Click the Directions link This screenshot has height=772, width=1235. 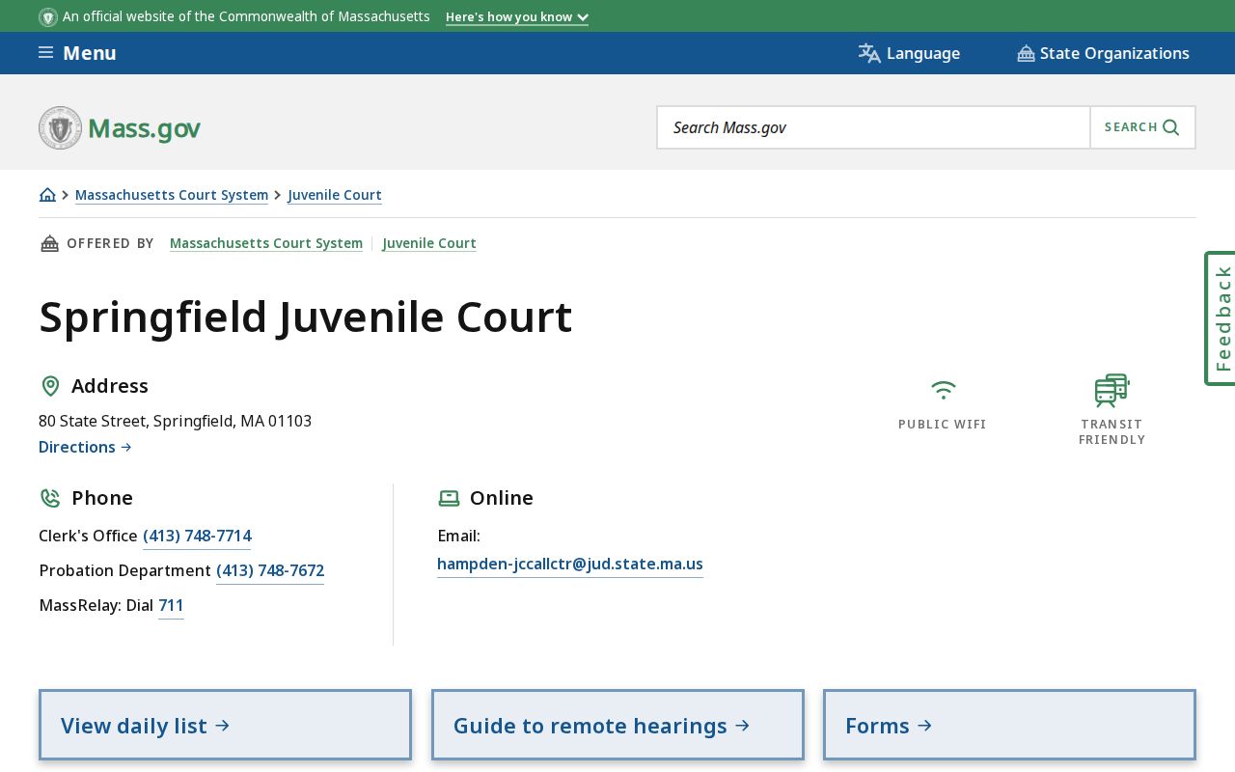[x=85, y=447]
